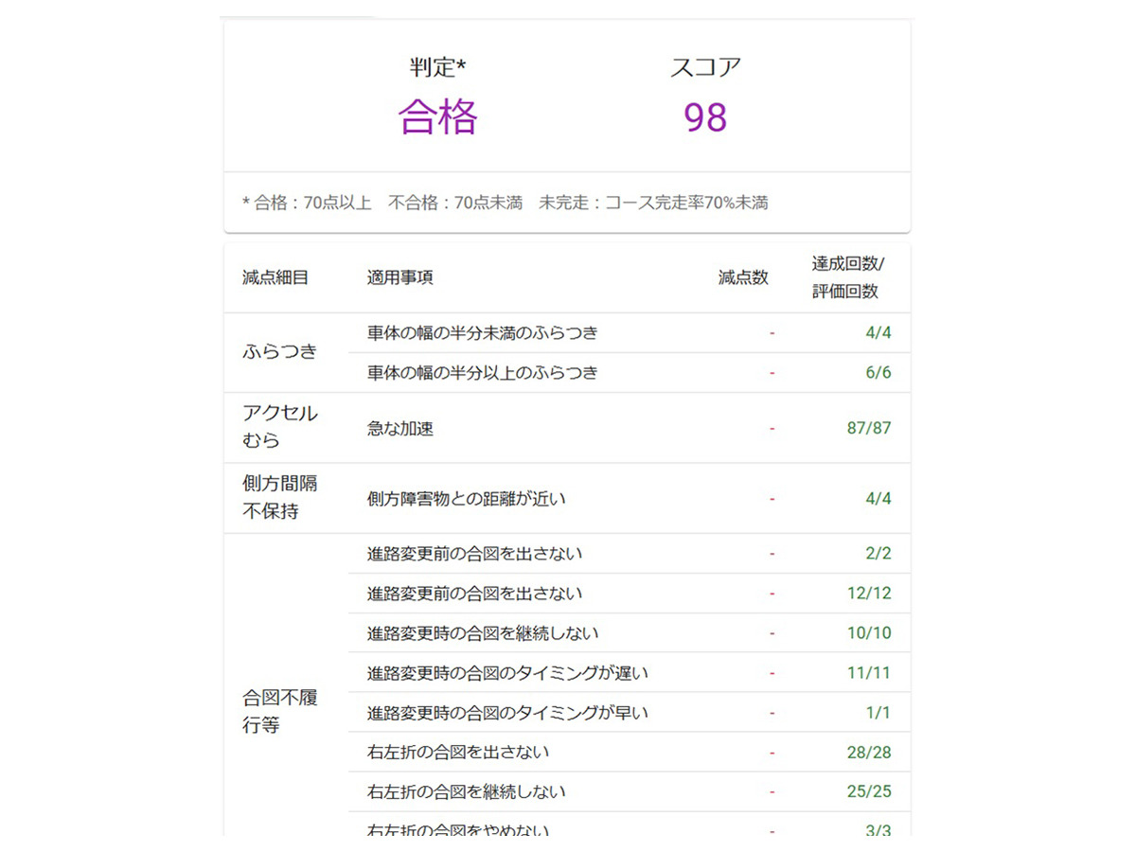Click the 車体の幅の半分以上のふらつき row
The image size is (1136, 852).
tap(483, 373)
